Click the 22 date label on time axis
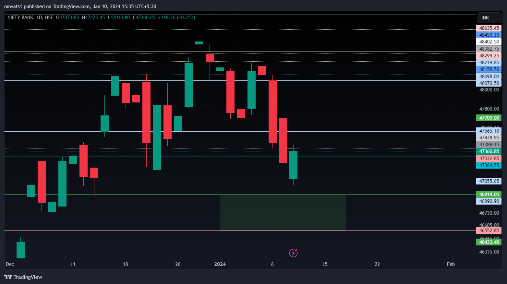Image resolution: width=507 pixels, height=284 pixels. point(377,264)
